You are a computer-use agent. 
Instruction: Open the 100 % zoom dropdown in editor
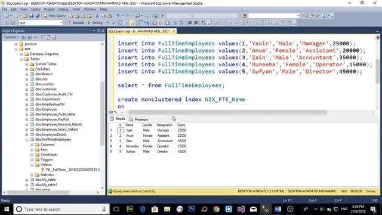coord(122,112)
